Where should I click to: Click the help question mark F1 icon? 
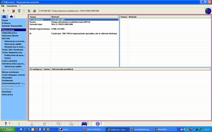point(6,124)
